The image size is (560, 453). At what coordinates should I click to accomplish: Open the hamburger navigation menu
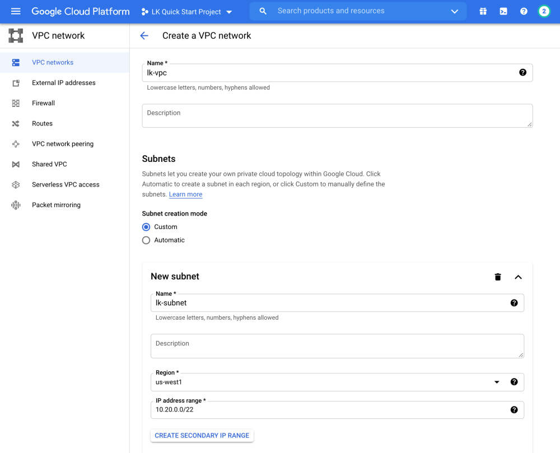[16, 11]
